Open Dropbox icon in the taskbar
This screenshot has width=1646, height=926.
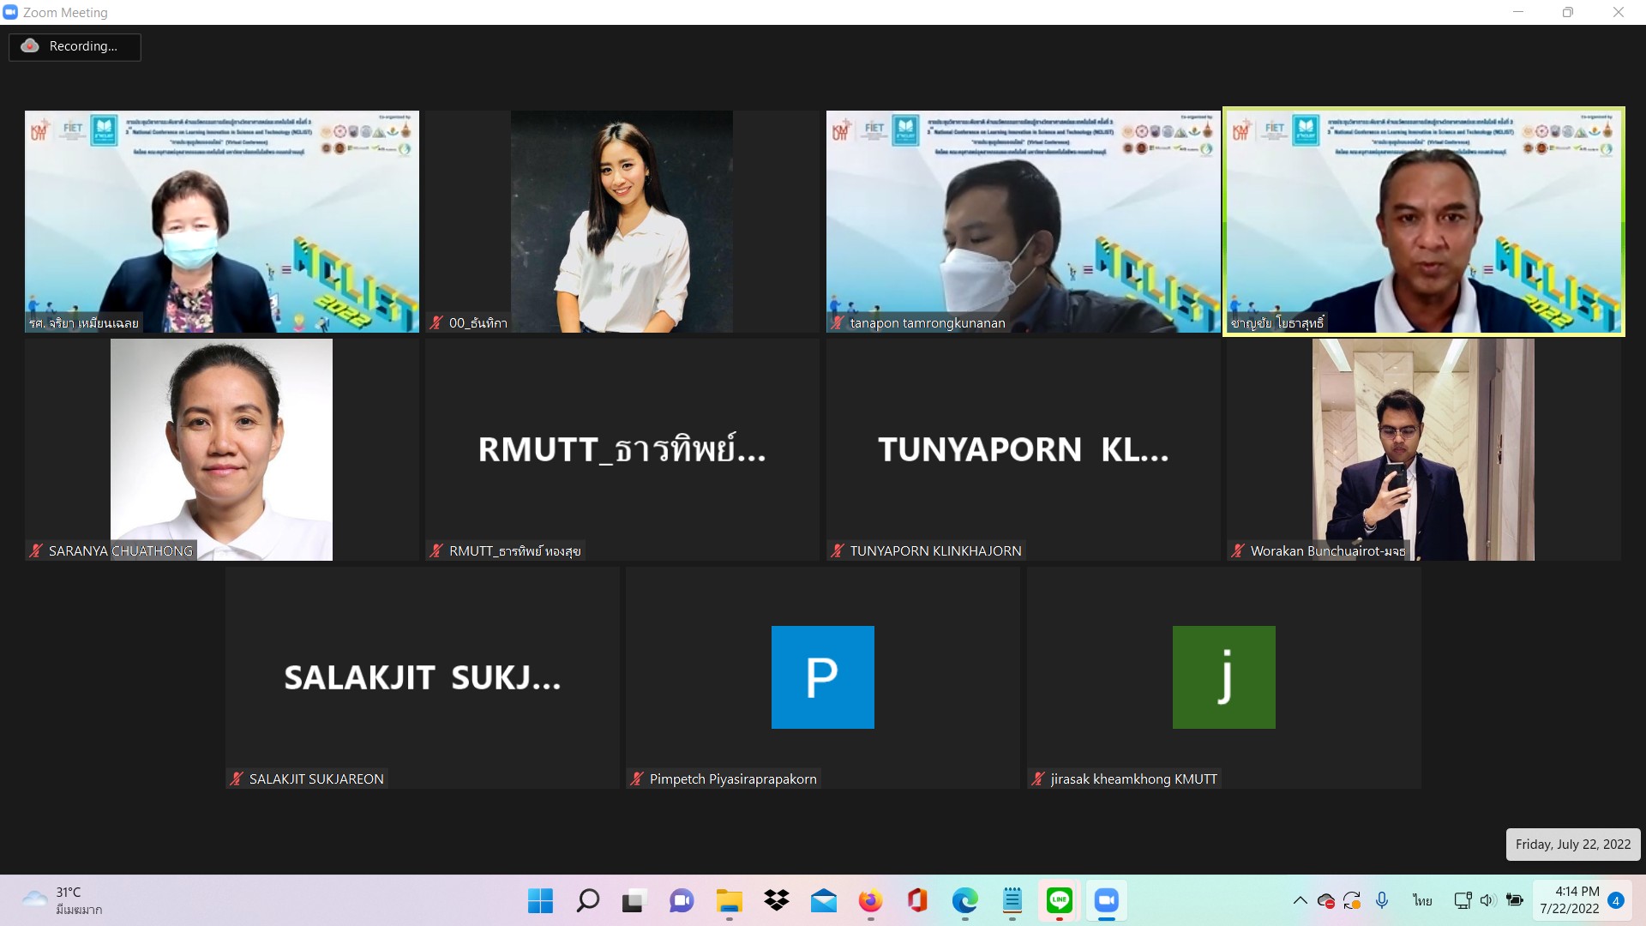point(777,900)
